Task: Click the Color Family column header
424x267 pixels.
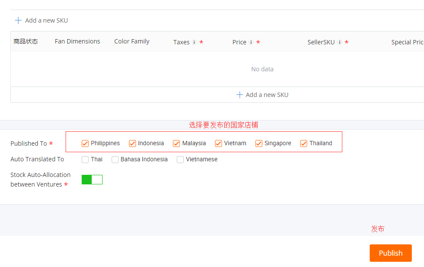Action: (132, 41)
